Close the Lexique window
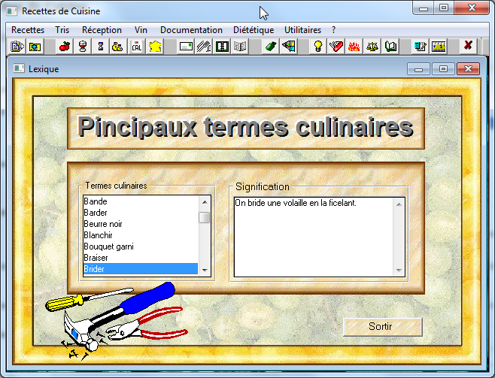This screenshot has height=378, width=495. coord(468,68)
